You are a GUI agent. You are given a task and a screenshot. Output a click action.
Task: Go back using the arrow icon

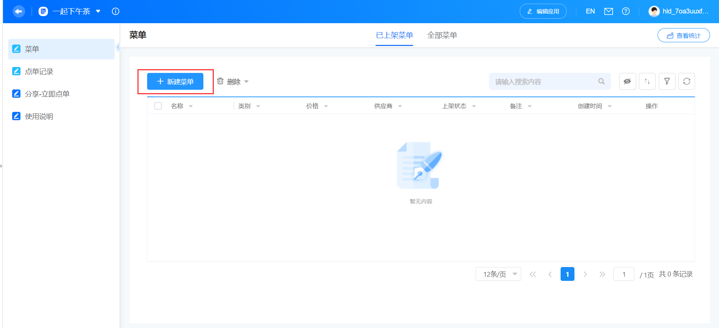click(19, 12)
